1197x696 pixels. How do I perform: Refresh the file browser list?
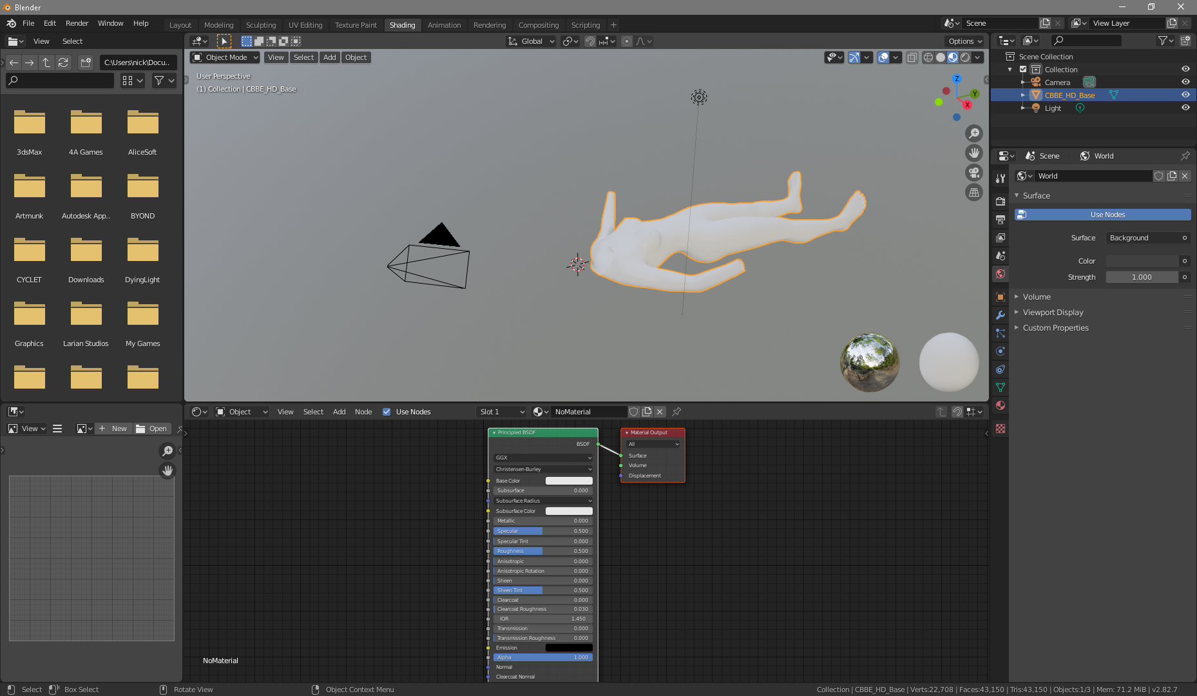[x=63, y=63]
